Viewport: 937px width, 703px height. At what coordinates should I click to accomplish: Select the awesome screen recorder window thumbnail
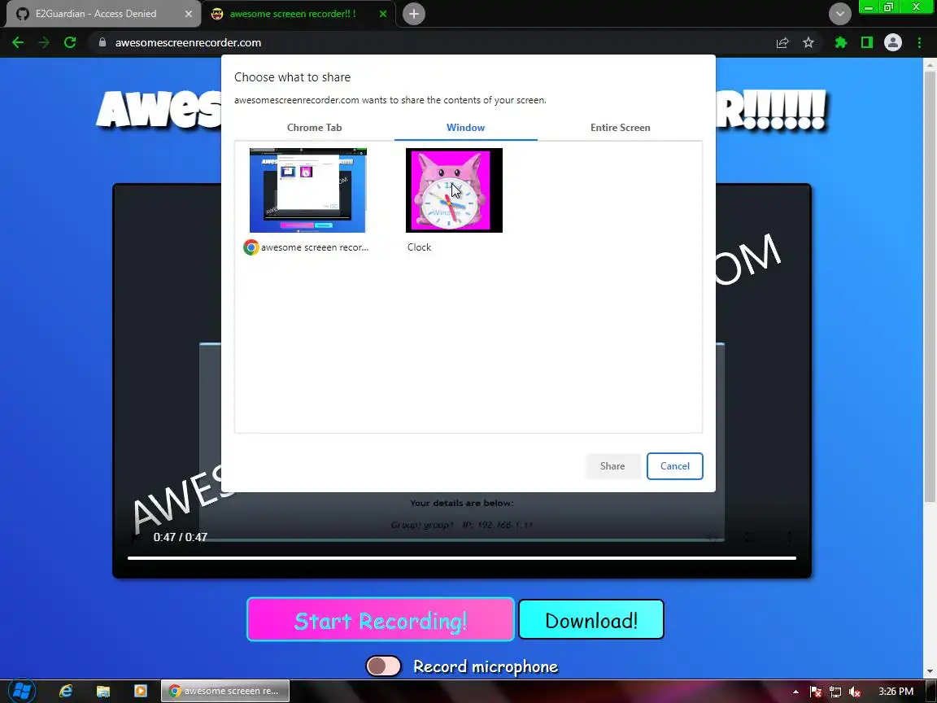point(307,190)
